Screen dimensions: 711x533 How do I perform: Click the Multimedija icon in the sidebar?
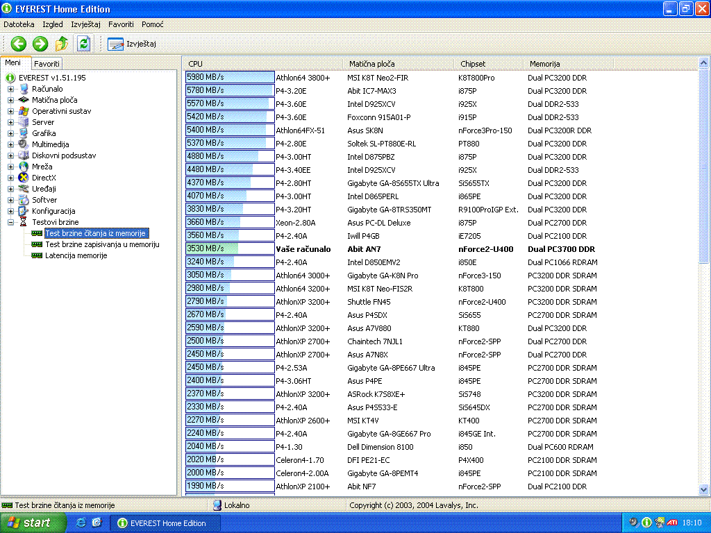coord(24,144)
